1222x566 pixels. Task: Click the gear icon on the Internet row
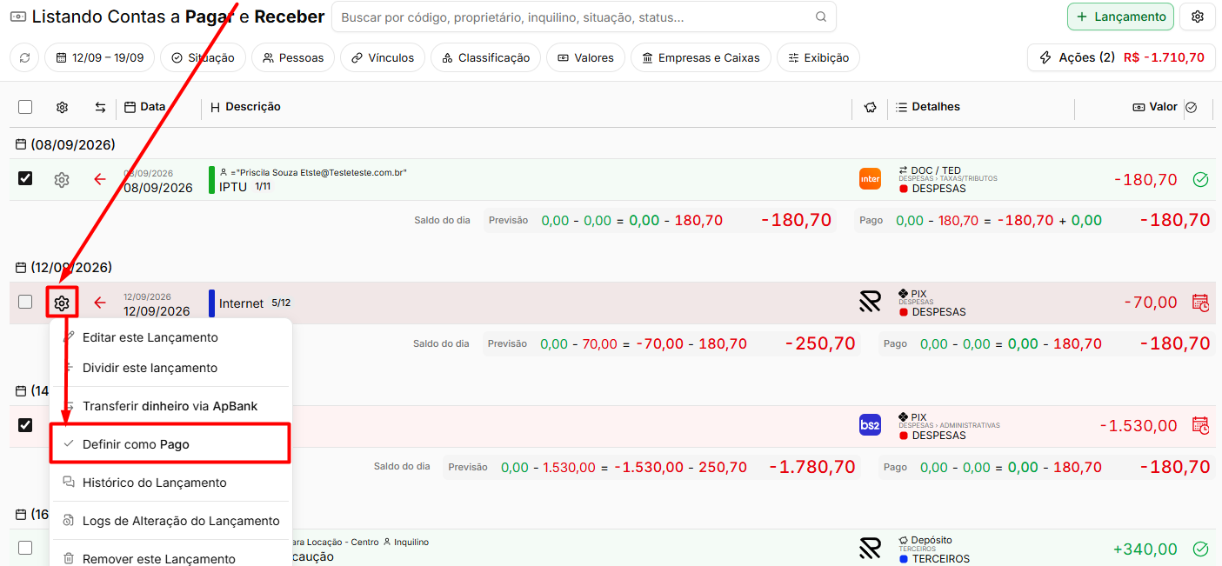click(62, 303)
